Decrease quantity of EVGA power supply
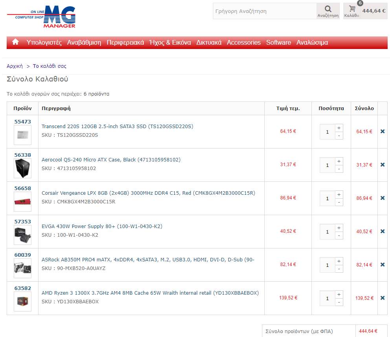The image size is (390, 337). coord(339,235)
